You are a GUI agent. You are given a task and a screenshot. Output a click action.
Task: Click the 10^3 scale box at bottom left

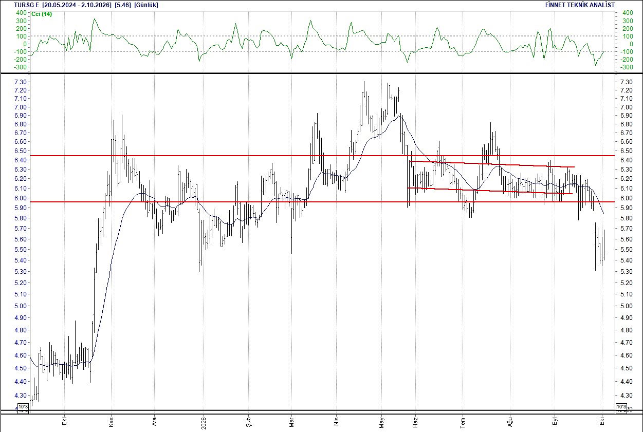point(24,408)
